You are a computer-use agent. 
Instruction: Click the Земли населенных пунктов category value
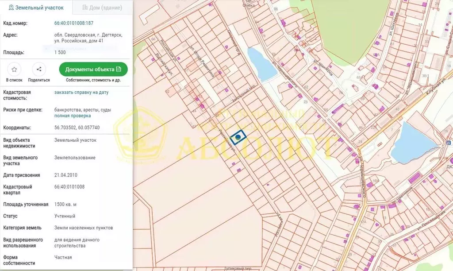[x=84, y=228]
